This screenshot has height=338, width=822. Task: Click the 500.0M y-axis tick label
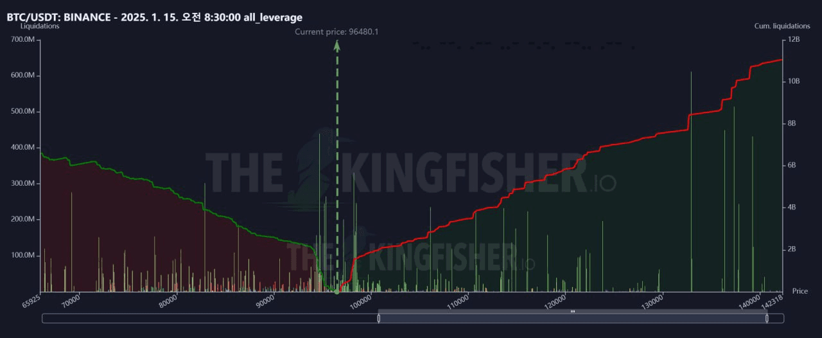coord(23,112)
